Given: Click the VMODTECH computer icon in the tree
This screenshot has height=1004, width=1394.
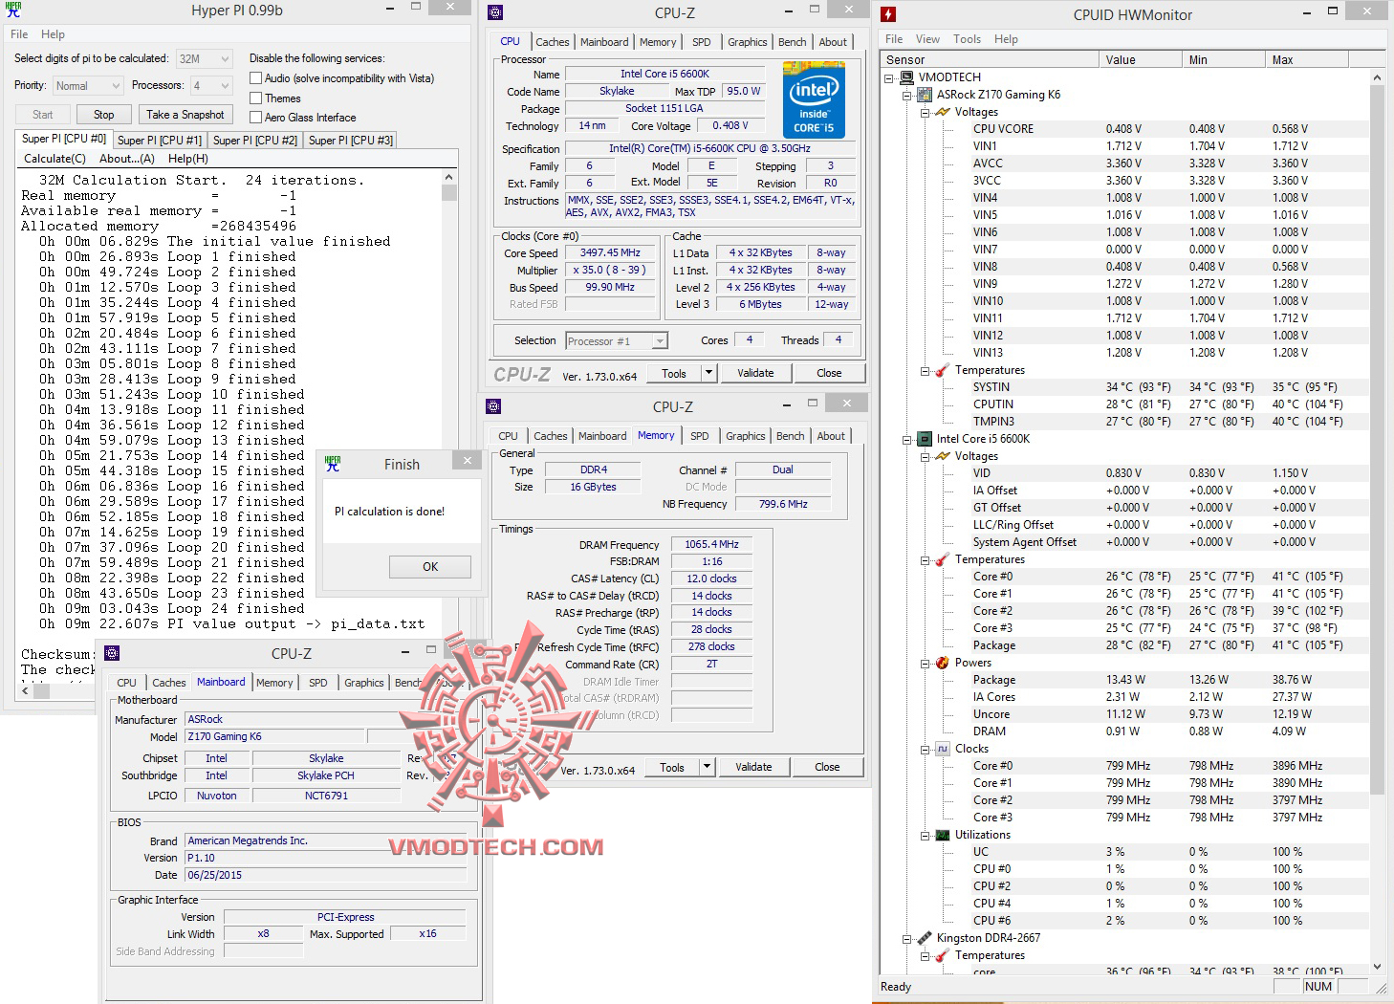Looking at the screenshot, I should [x=906, y=77].
